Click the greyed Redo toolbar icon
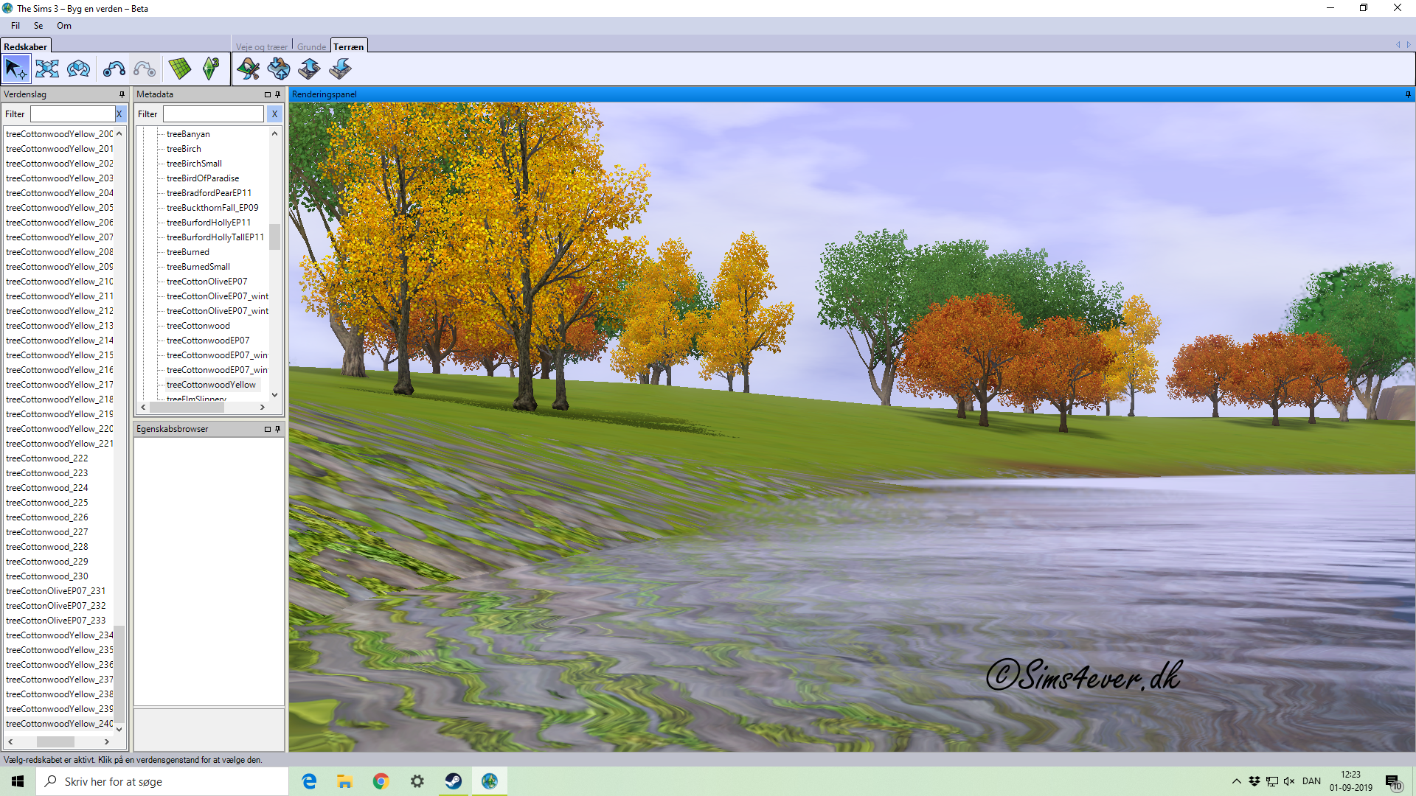The image size is (1416, 796). point(145,69)
